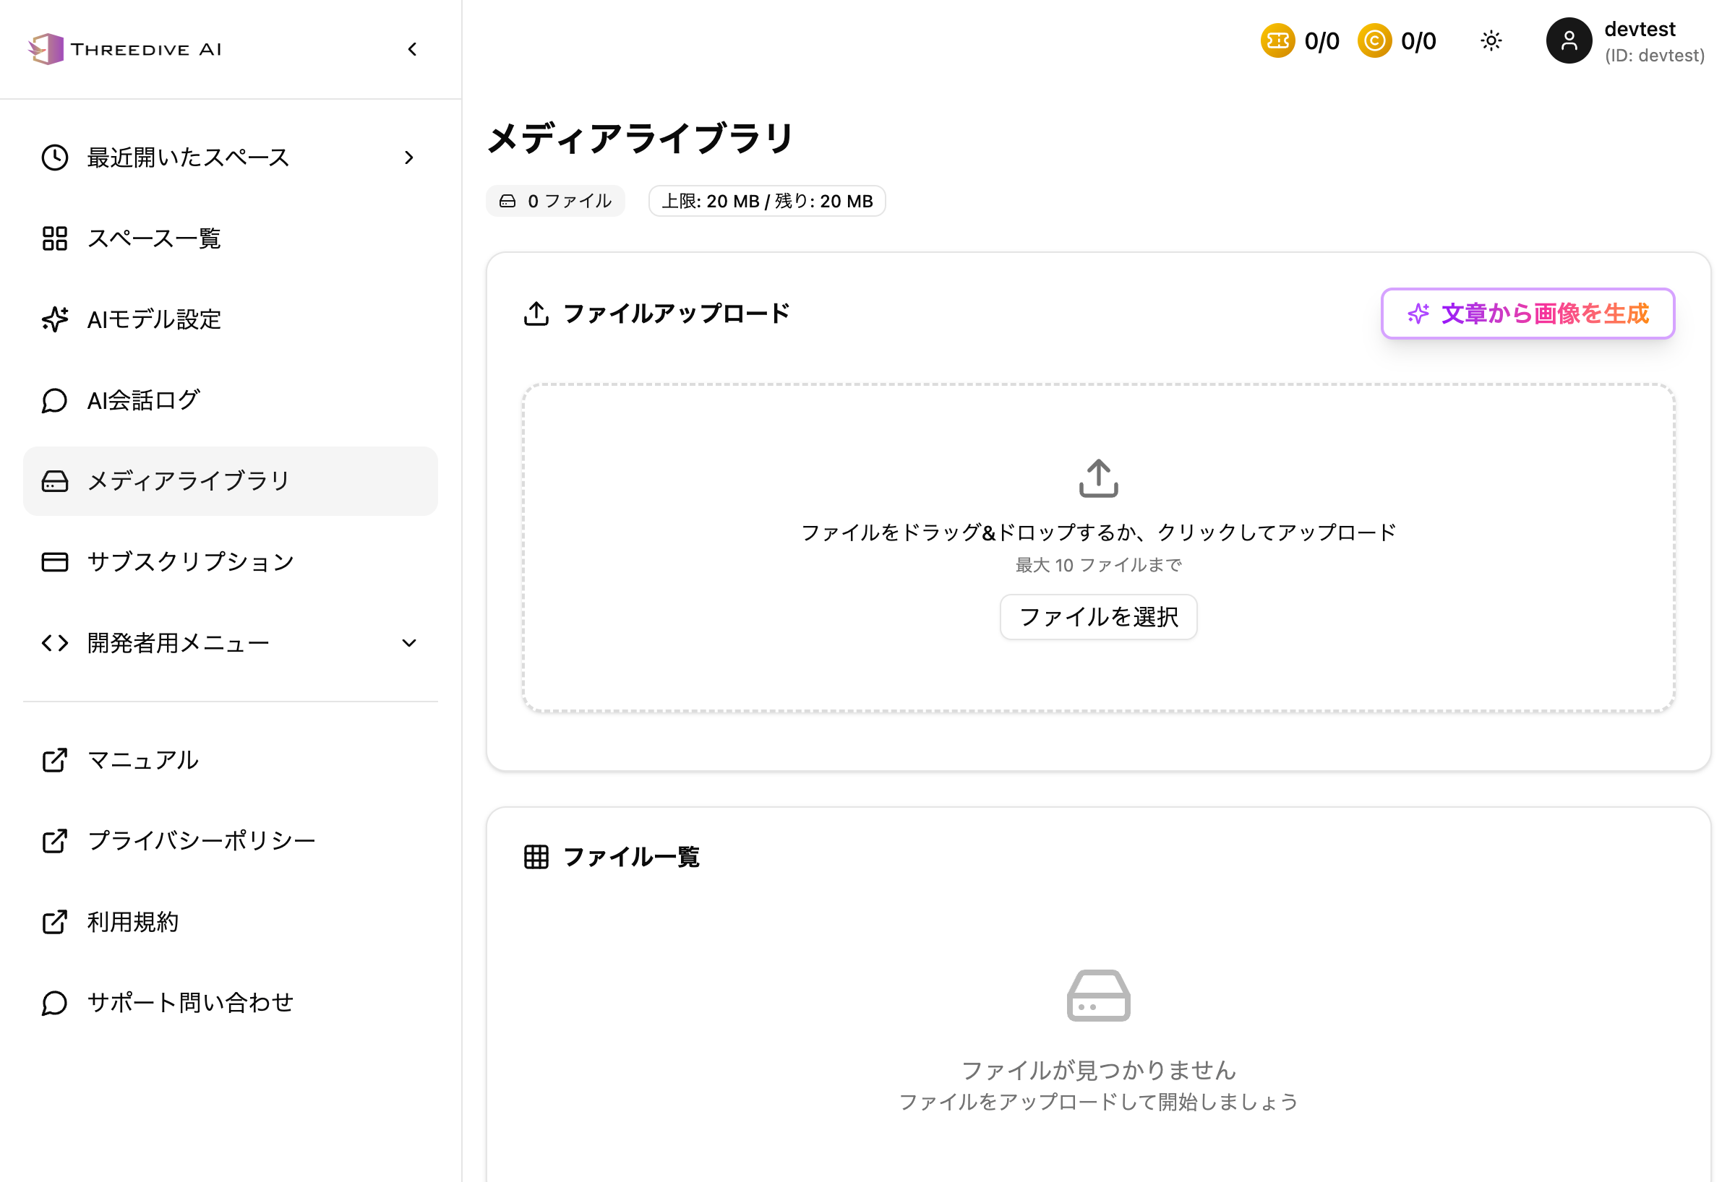Viewport: 1735px width, 1182px height.
Task: Open AI会話ログ page
Action: pyautogui.click(x=230, y=400)
